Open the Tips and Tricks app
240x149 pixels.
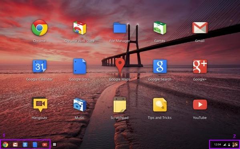(160, 105)
